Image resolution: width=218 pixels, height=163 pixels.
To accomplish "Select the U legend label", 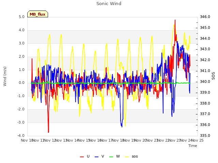I will click(88, 156).
